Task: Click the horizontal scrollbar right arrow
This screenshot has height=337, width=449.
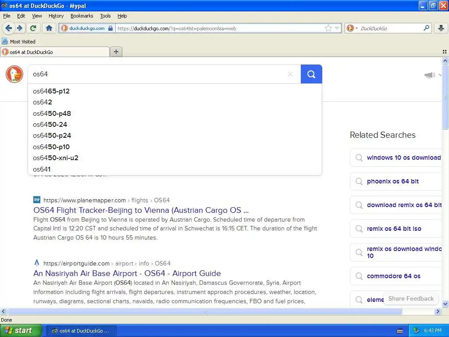Action: [438, 312]
